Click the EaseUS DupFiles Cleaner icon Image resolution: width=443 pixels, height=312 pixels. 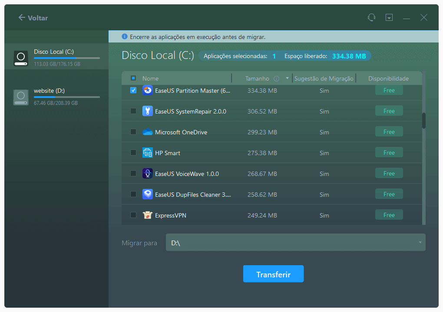click(148, 195)
